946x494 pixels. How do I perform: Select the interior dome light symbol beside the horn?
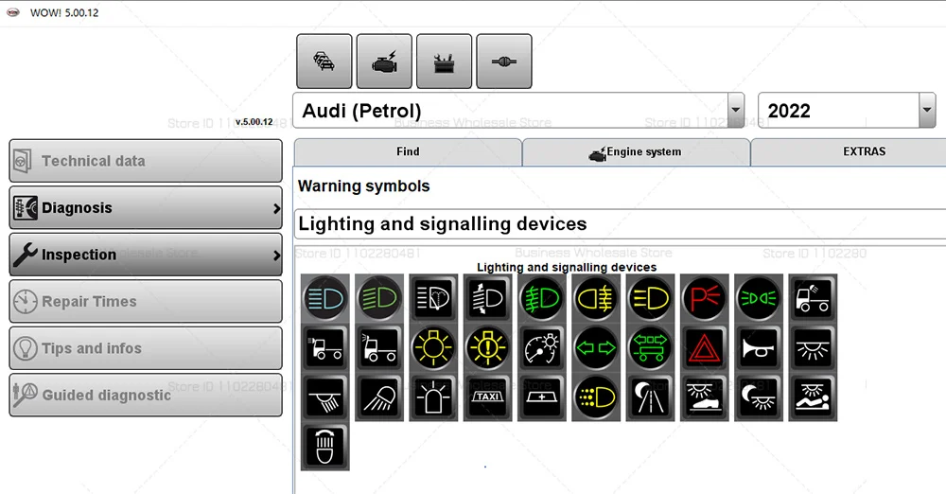click(x=813, y=348)
